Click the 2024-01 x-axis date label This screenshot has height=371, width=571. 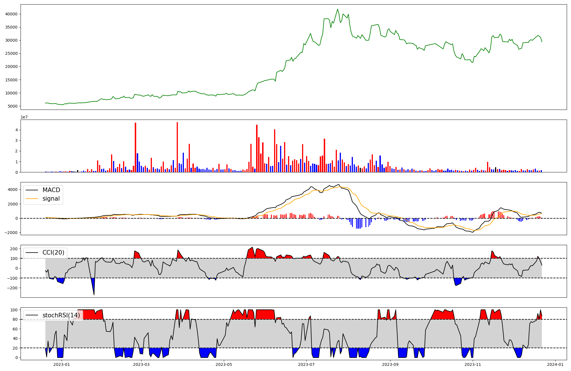pos(555,364)
